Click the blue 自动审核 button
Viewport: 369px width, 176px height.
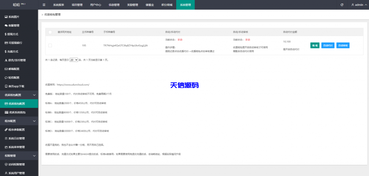pyautogui.click(x=343, y=45)
